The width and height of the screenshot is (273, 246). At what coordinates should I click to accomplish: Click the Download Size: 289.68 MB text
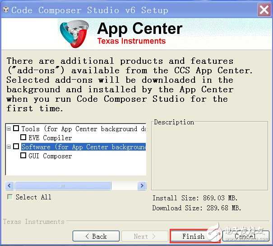pyautogui.click(x=197, y=208)
